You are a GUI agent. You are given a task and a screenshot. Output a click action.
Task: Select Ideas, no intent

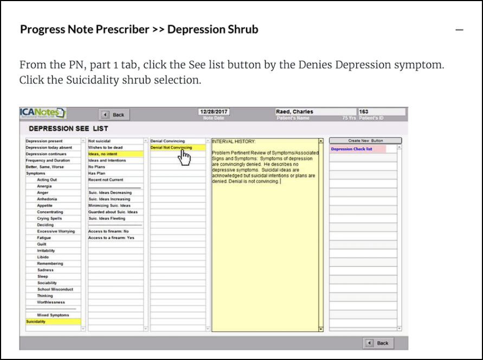(x=116, y=154)
